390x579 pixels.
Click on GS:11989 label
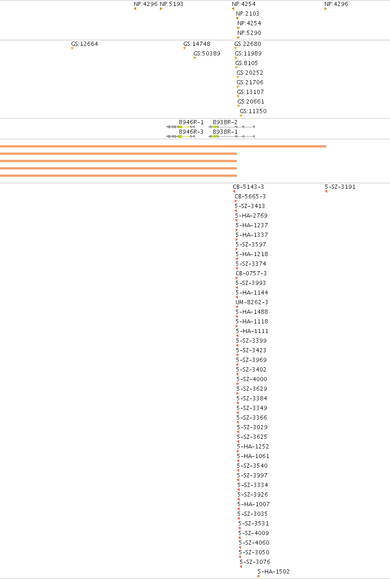click(248, 54)
